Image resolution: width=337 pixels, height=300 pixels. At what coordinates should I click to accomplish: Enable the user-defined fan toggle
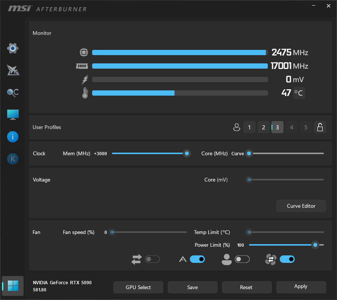click(x=242, y=259)
